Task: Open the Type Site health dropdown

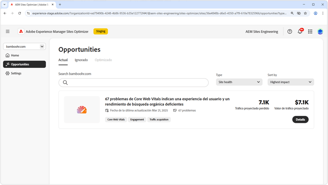Action: 239,82
